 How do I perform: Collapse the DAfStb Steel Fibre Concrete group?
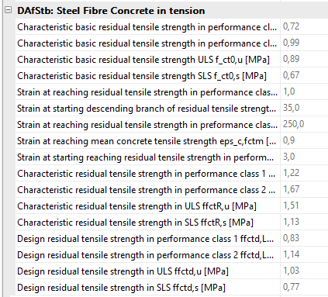9,10
